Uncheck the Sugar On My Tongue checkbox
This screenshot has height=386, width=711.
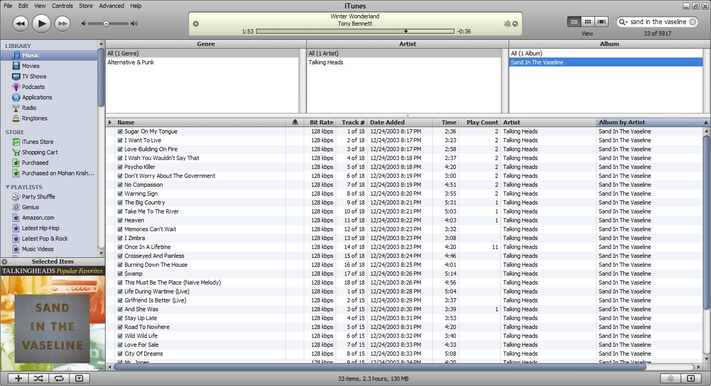pyautogui.click(x=120, y=131)
